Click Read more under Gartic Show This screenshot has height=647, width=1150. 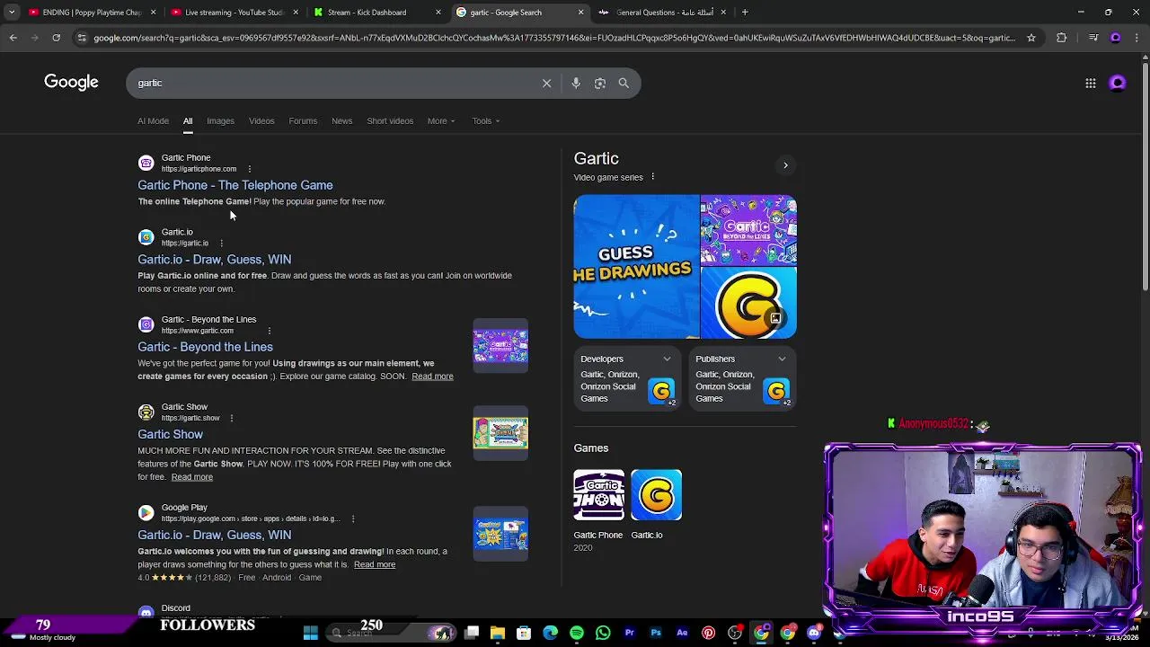pyautogui.click(x=192, y=477)
